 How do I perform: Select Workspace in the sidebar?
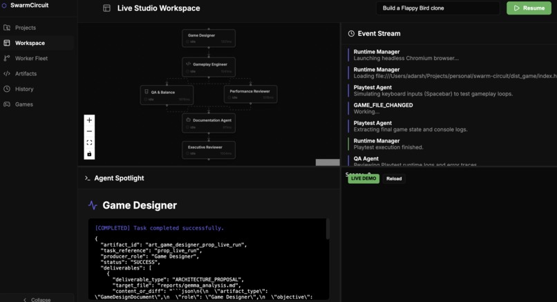click(x=37, y=43)
